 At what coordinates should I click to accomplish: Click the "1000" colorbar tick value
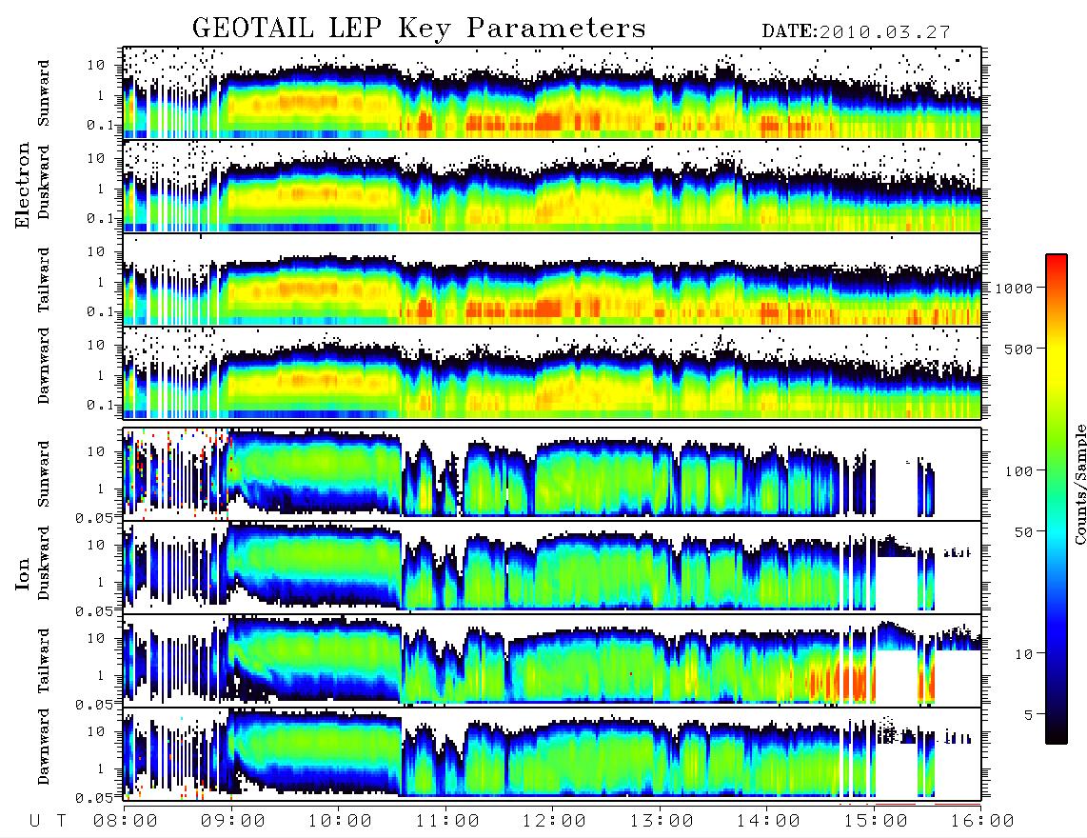click(1015, 289)
